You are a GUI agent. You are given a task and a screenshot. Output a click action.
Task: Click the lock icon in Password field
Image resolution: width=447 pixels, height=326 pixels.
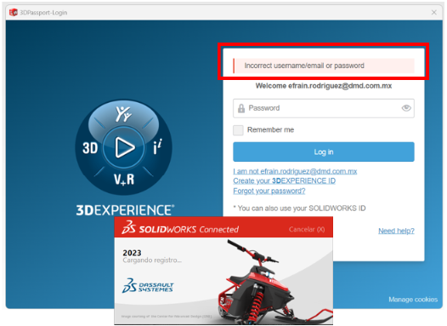241,108
